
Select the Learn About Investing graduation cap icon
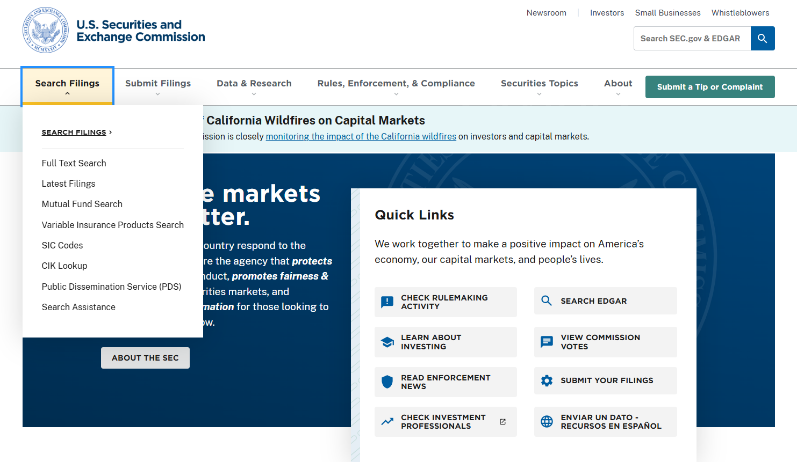click(387, 341)
